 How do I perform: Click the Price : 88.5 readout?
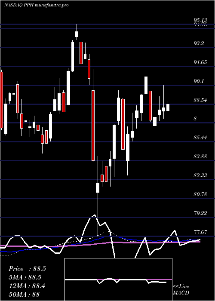pos(27,269)
